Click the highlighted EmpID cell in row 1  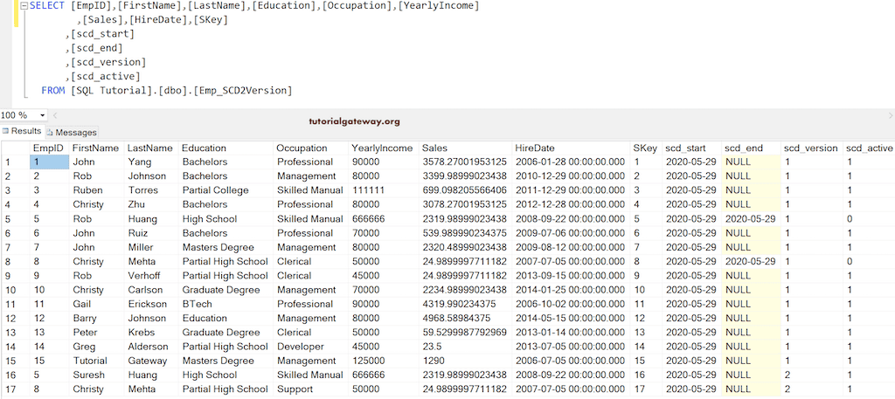pyautogui.click(x=50, y=162)
